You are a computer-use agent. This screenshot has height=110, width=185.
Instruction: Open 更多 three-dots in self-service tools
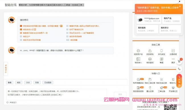[x=173, y=60]
